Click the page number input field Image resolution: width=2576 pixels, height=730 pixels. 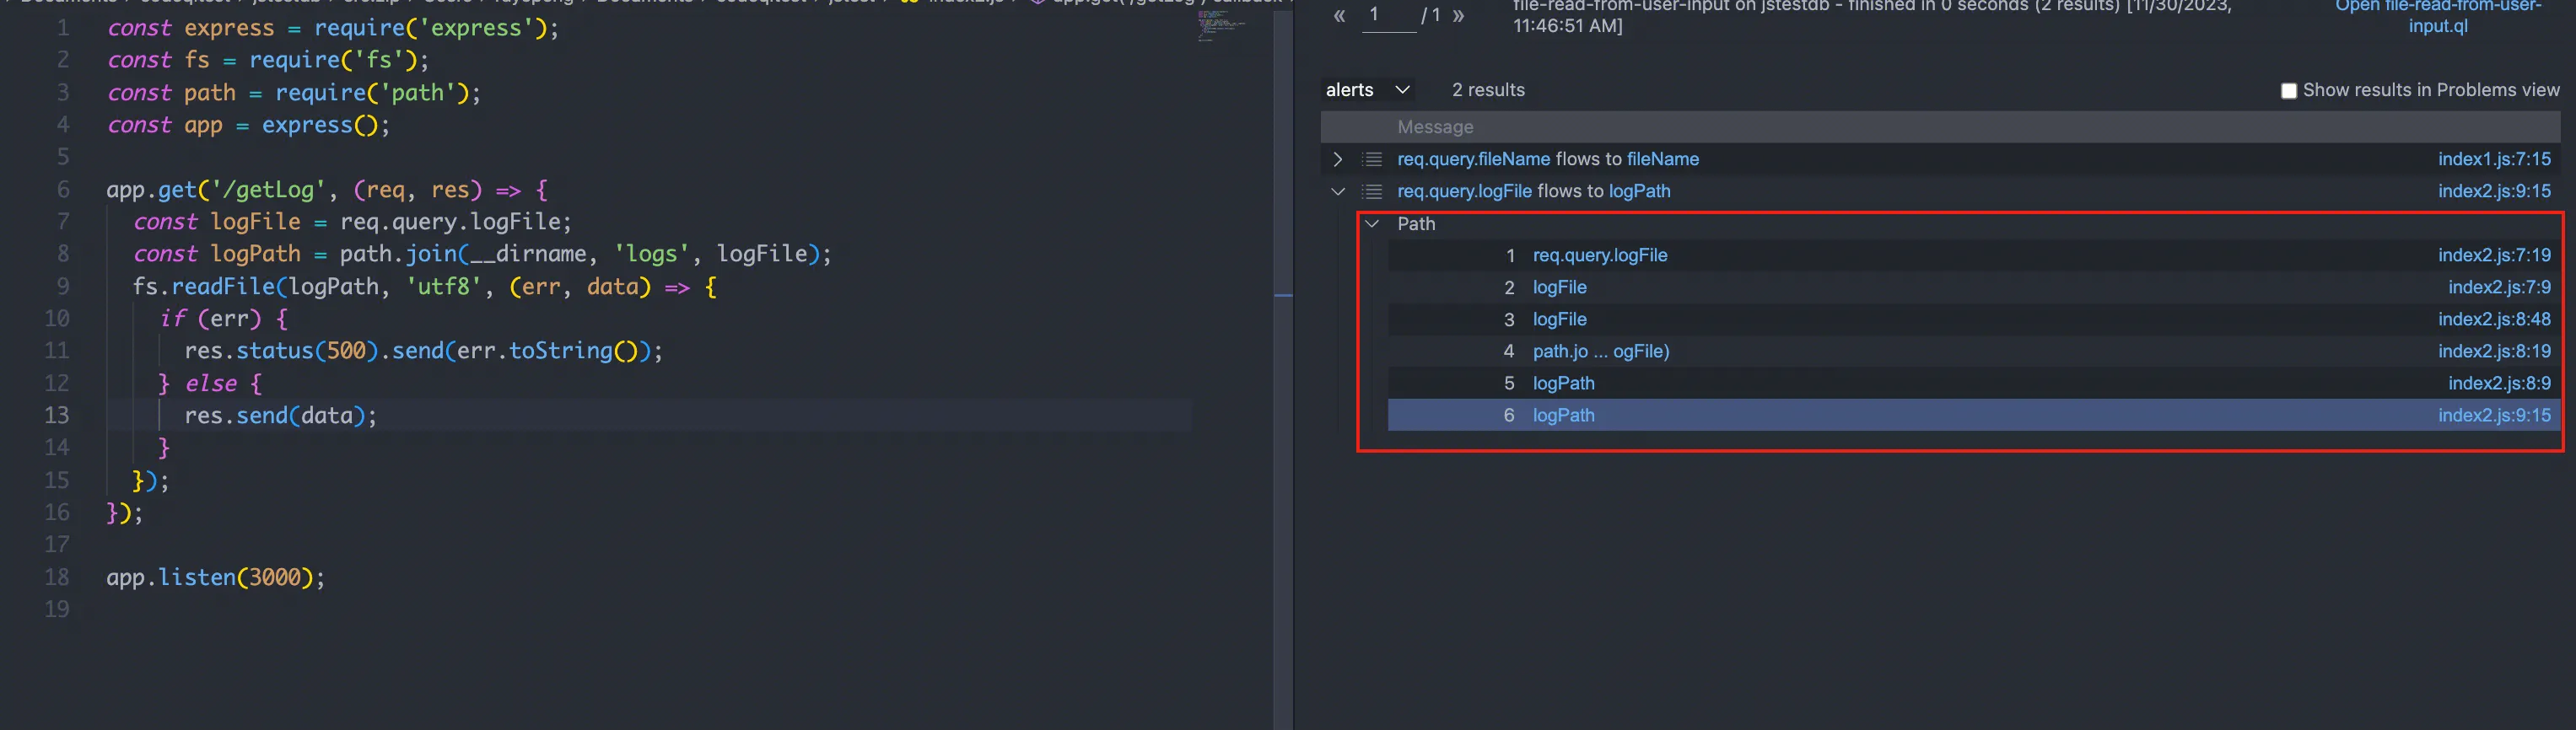click(x=1390, y=16)
